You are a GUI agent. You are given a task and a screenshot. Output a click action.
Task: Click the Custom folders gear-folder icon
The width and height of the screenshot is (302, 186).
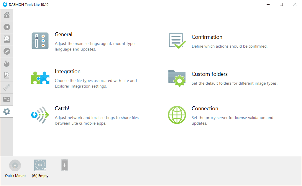[177, 78]
